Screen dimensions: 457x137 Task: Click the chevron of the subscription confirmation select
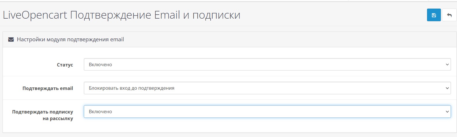click(x=447, y=111)
